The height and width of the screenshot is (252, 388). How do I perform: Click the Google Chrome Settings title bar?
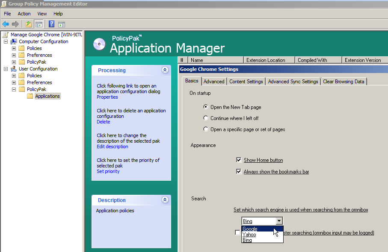tap(283, 70)
